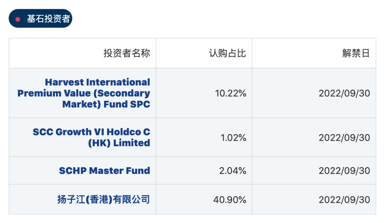
Task: Open 扬子江(香港)有限公司 investor link
Action: [103, 200]
